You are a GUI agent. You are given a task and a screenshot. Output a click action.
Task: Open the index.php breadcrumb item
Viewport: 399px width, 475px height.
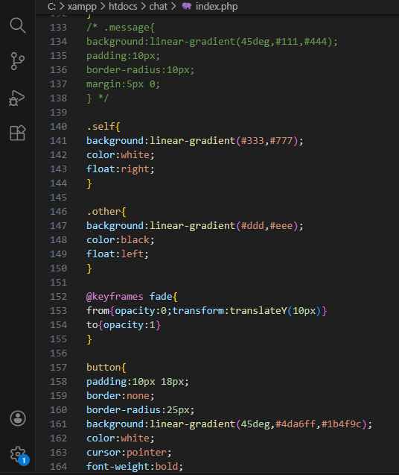(217, 7)
